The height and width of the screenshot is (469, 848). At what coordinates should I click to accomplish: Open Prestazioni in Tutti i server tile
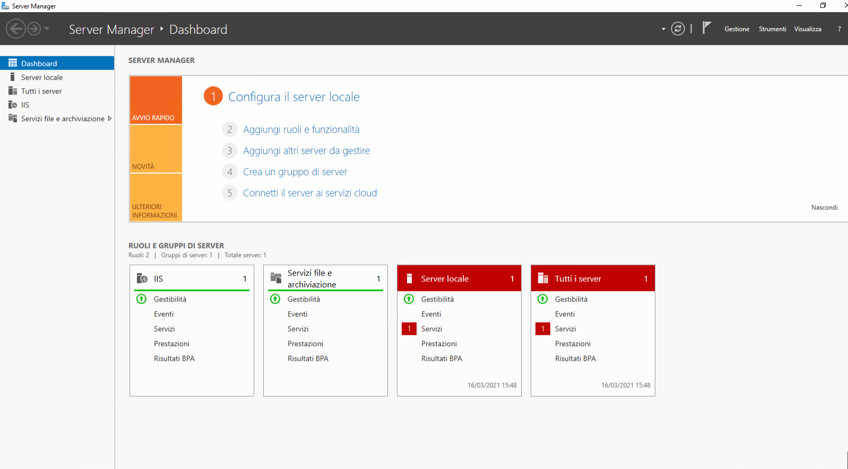pos(573,344)
